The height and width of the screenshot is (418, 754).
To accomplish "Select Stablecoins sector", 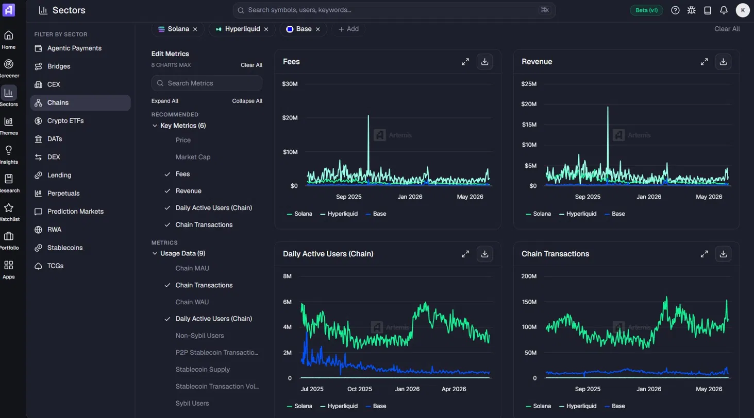I will coord(80,248).
